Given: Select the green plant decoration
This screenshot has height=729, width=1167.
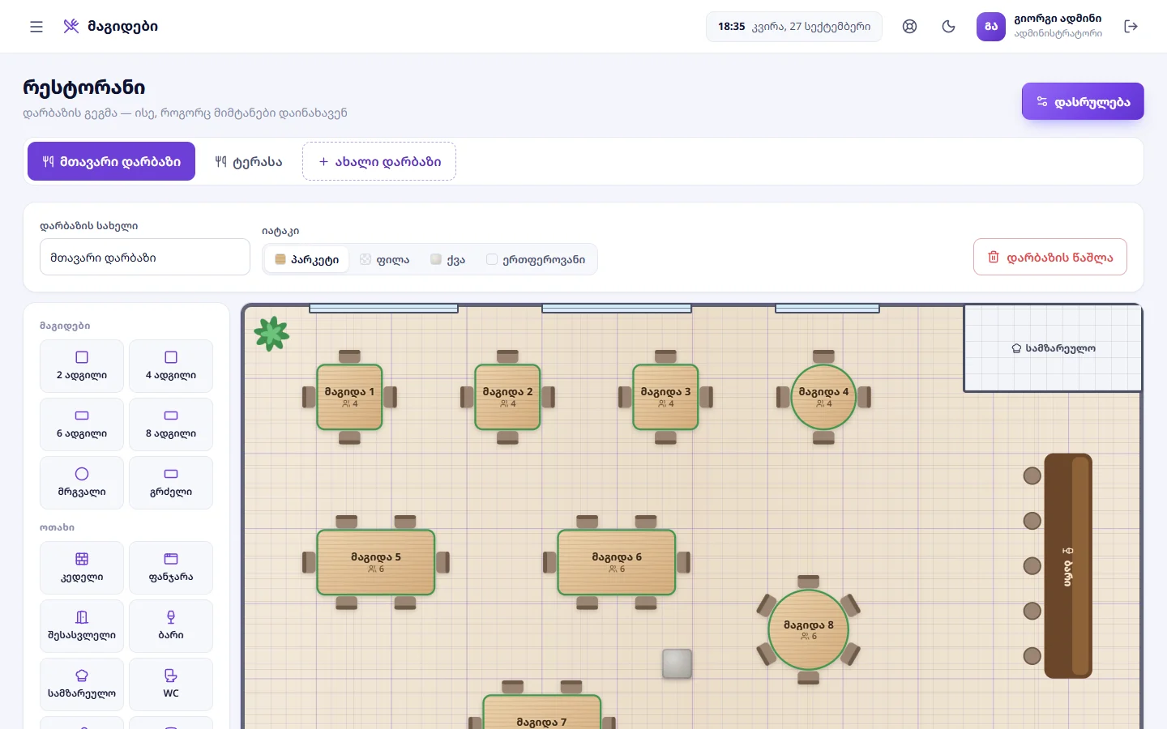Looking at the screenshot, I should [x=271, y=333].
